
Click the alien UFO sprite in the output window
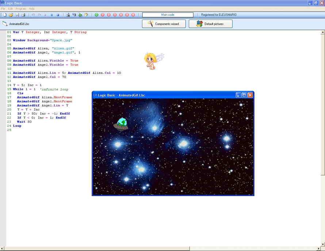point(121,124)
